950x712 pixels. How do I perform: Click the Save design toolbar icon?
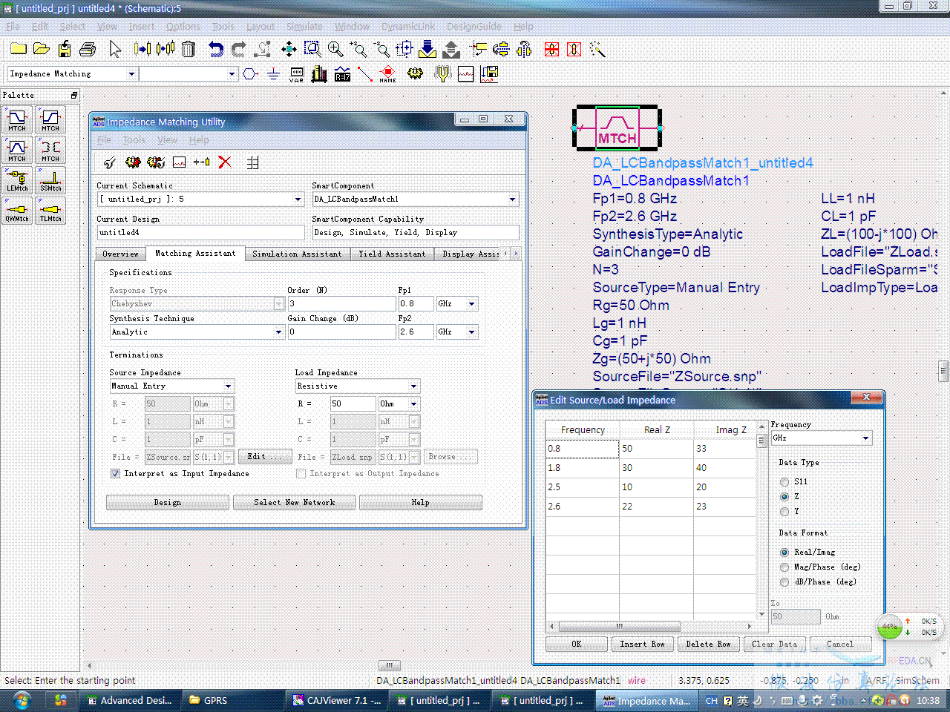click(x=65, y=49)
